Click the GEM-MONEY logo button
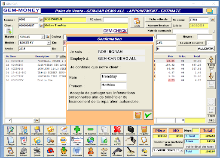 pyautogui.click(x=21, y=11)
